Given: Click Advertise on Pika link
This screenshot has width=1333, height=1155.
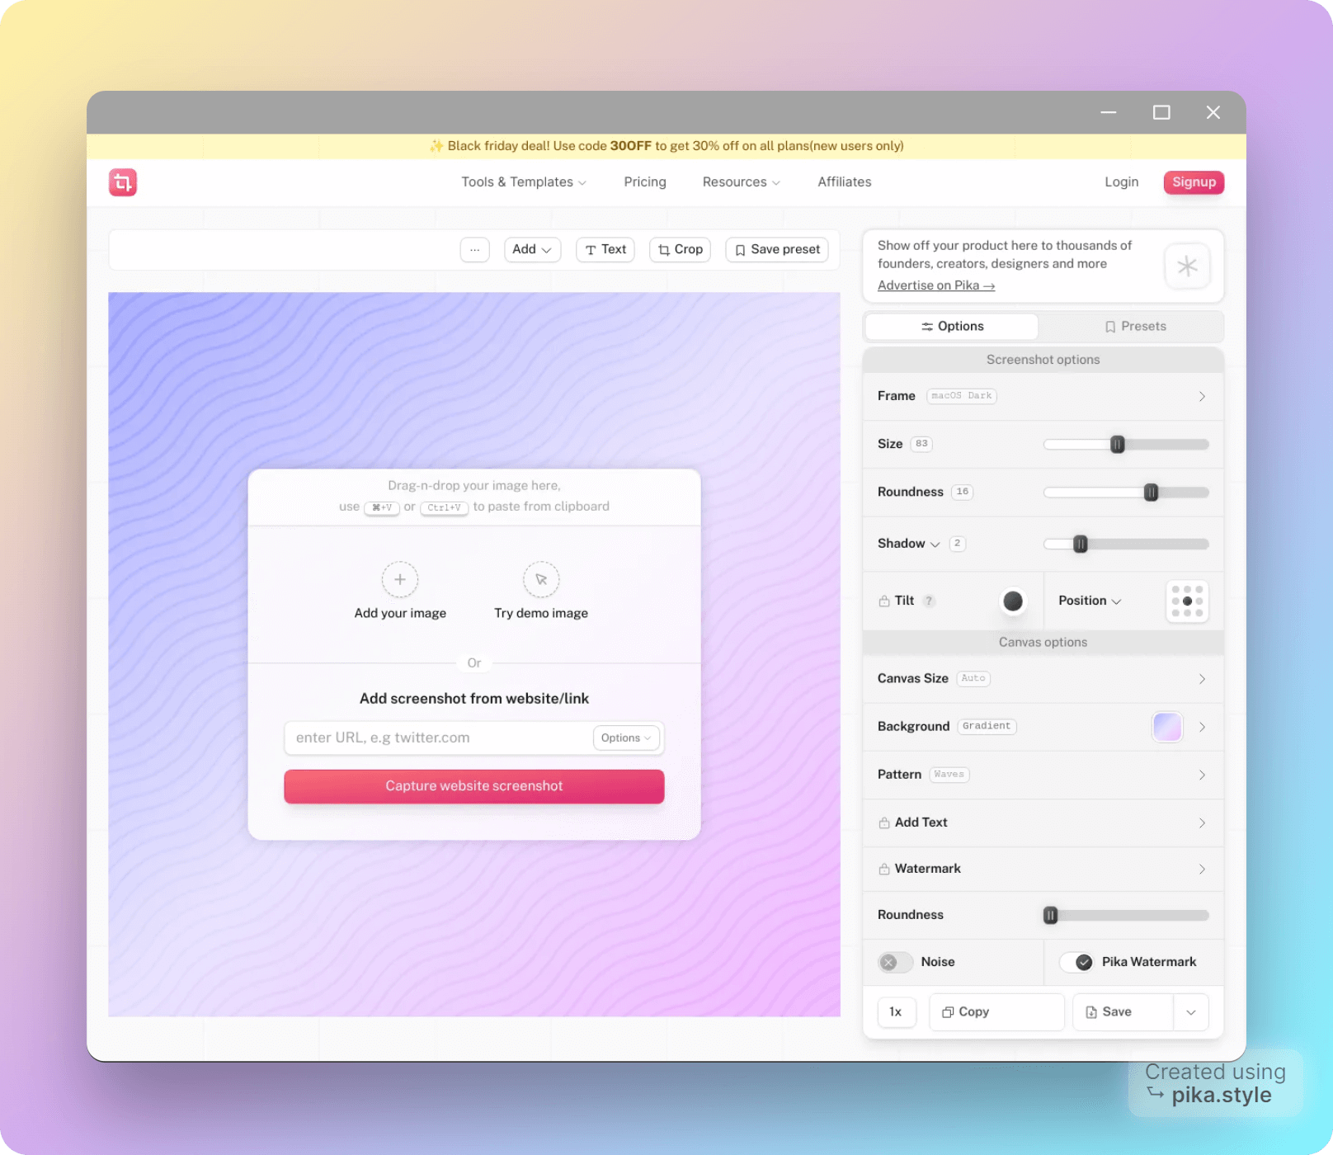Looking at the screenshot, I should click(x=936, y=285).
